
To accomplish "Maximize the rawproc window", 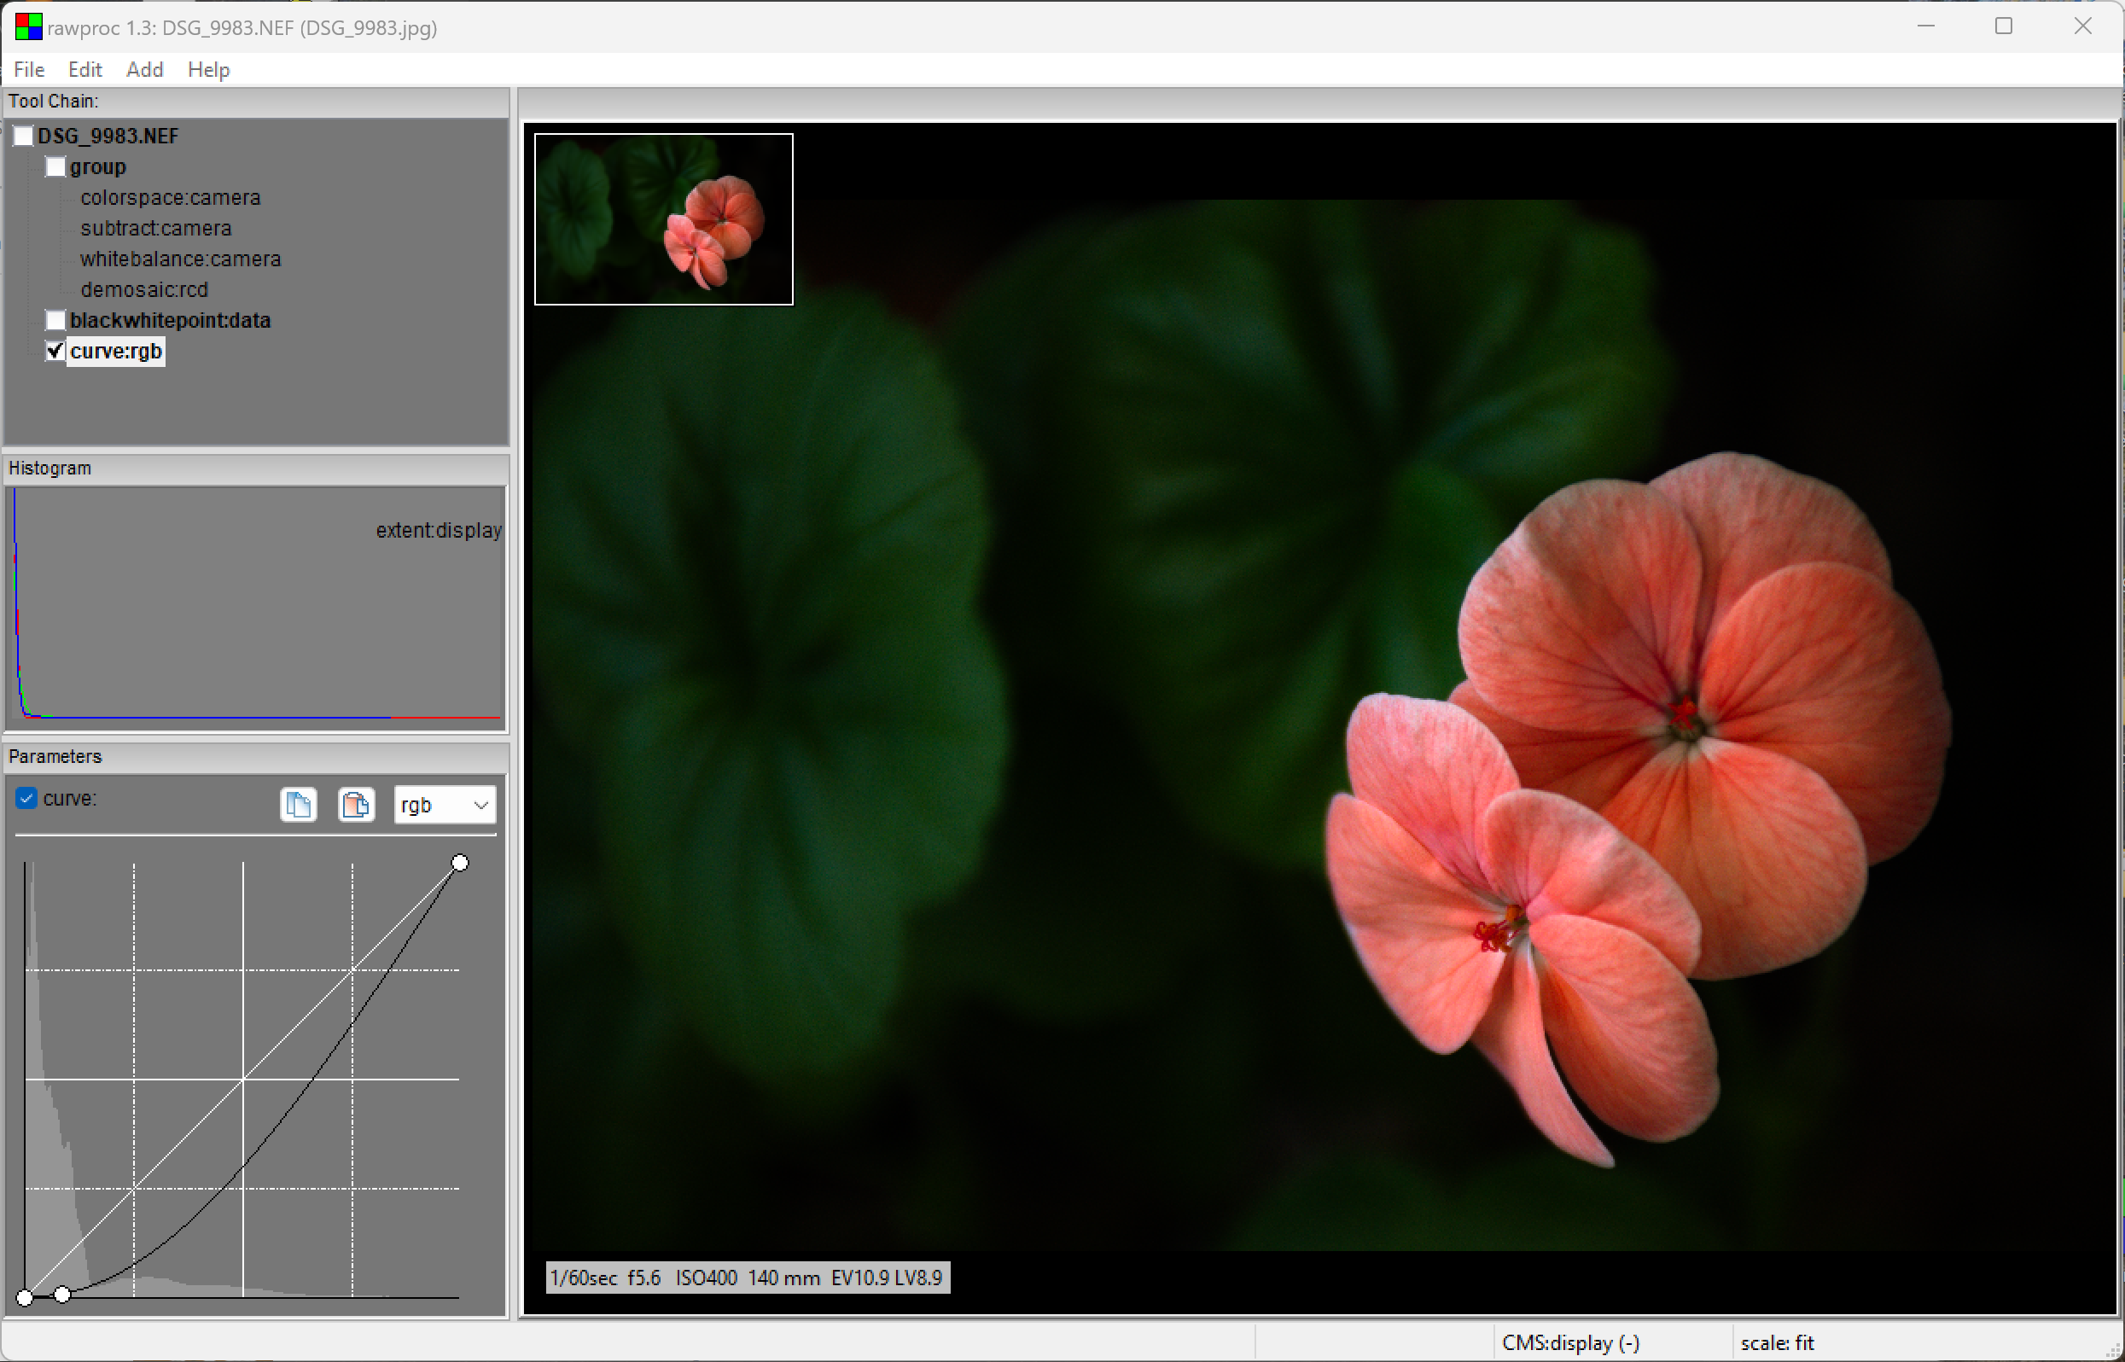I will click(2003, 26).
